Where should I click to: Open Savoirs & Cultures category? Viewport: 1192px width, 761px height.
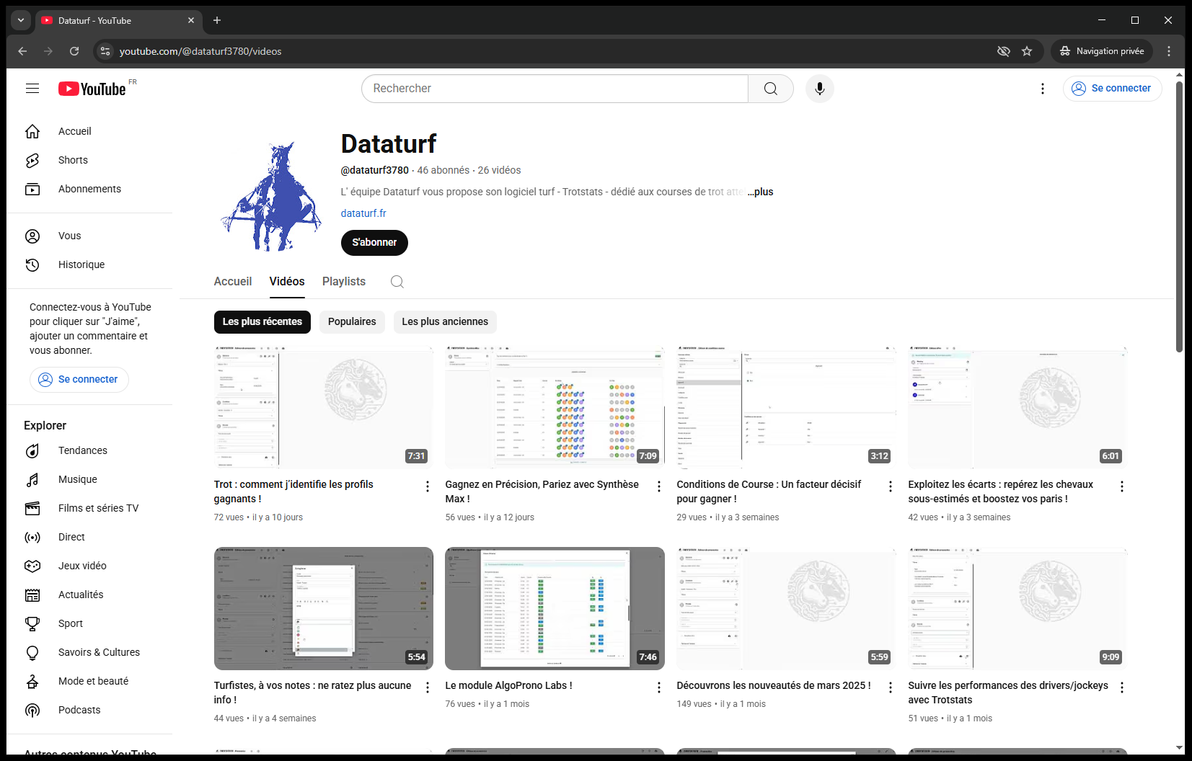click(x=89, y=652)
